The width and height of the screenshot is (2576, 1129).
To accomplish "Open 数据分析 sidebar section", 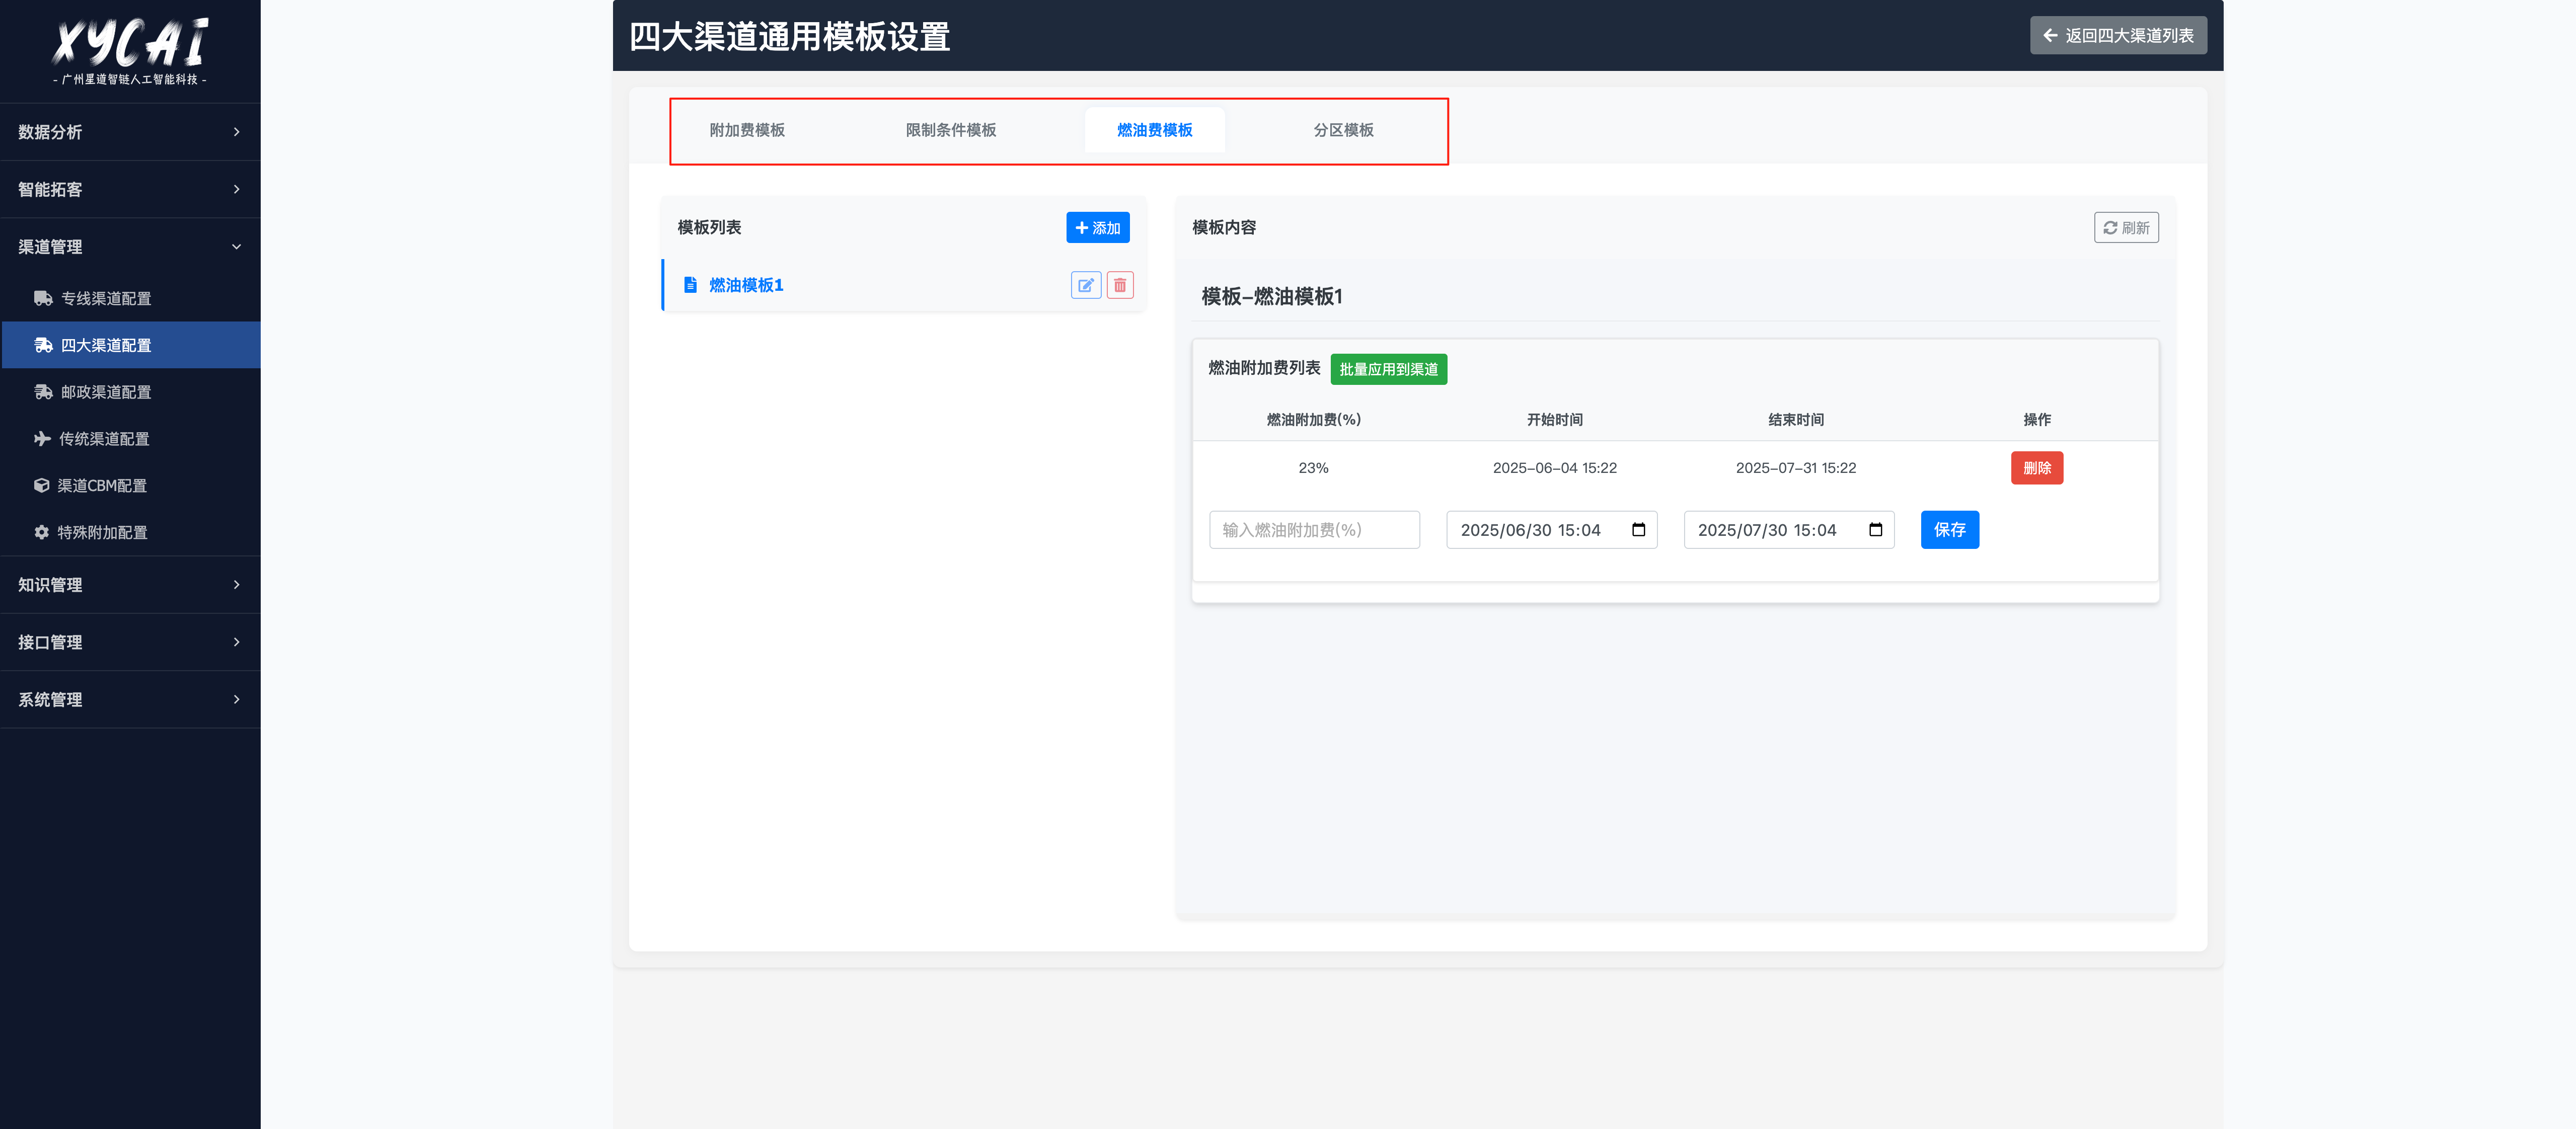I will 130,132.
